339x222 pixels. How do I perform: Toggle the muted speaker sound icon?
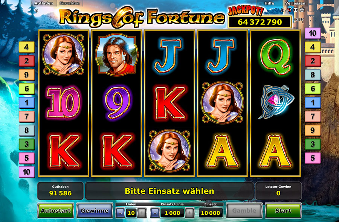[289, 10]
